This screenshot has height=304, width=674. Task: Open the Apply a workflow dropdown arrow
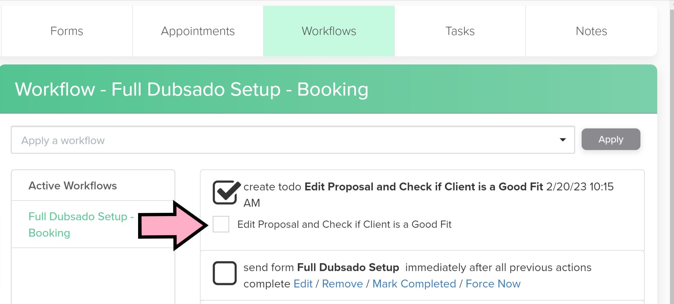(563, 140)
